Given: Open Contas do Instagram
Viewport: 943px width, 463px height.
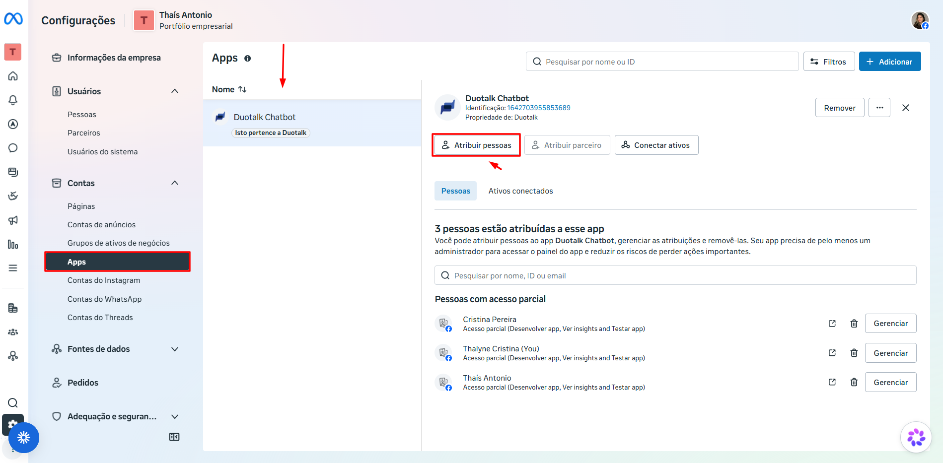Looking at the screenshot, I should [104, 280].
